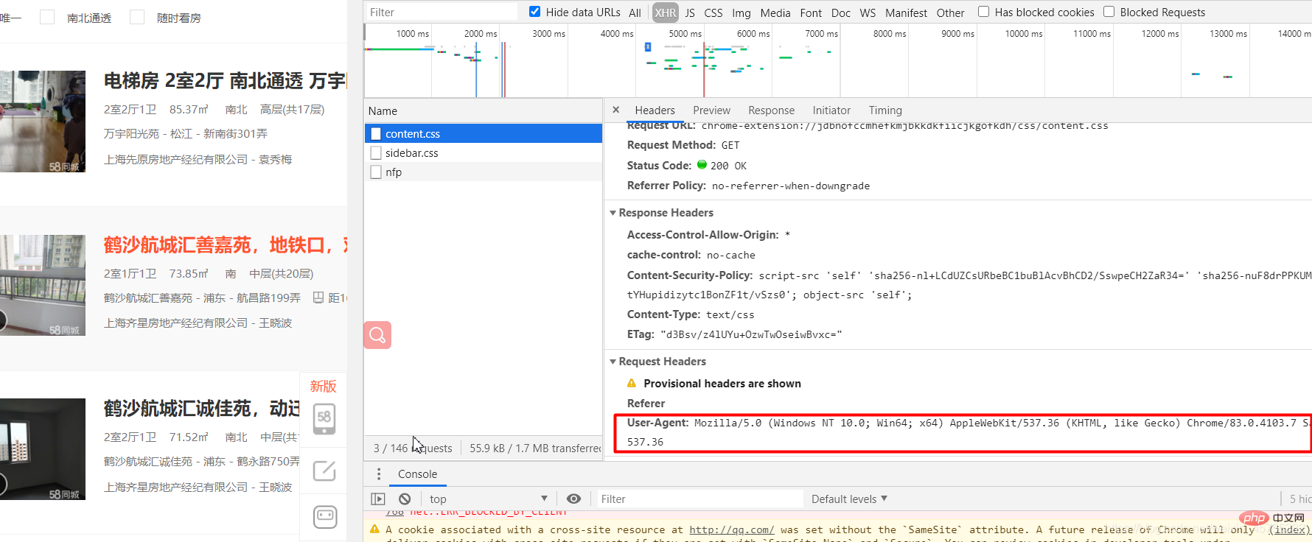Switch to the Preview tab

[711, 110]
